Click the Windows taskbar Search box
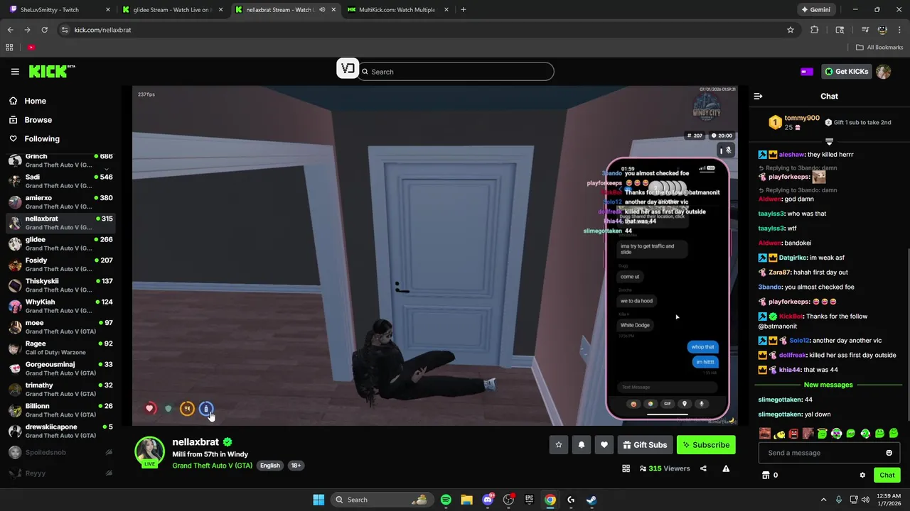 pyautogui.click(x=381, y=500)
